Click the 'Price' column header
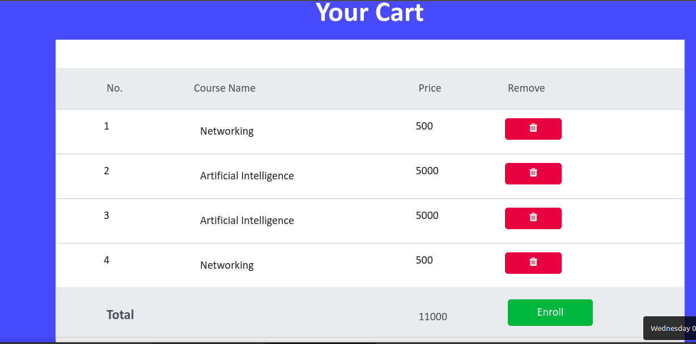696x344 pixels. [x=430, y=88]
